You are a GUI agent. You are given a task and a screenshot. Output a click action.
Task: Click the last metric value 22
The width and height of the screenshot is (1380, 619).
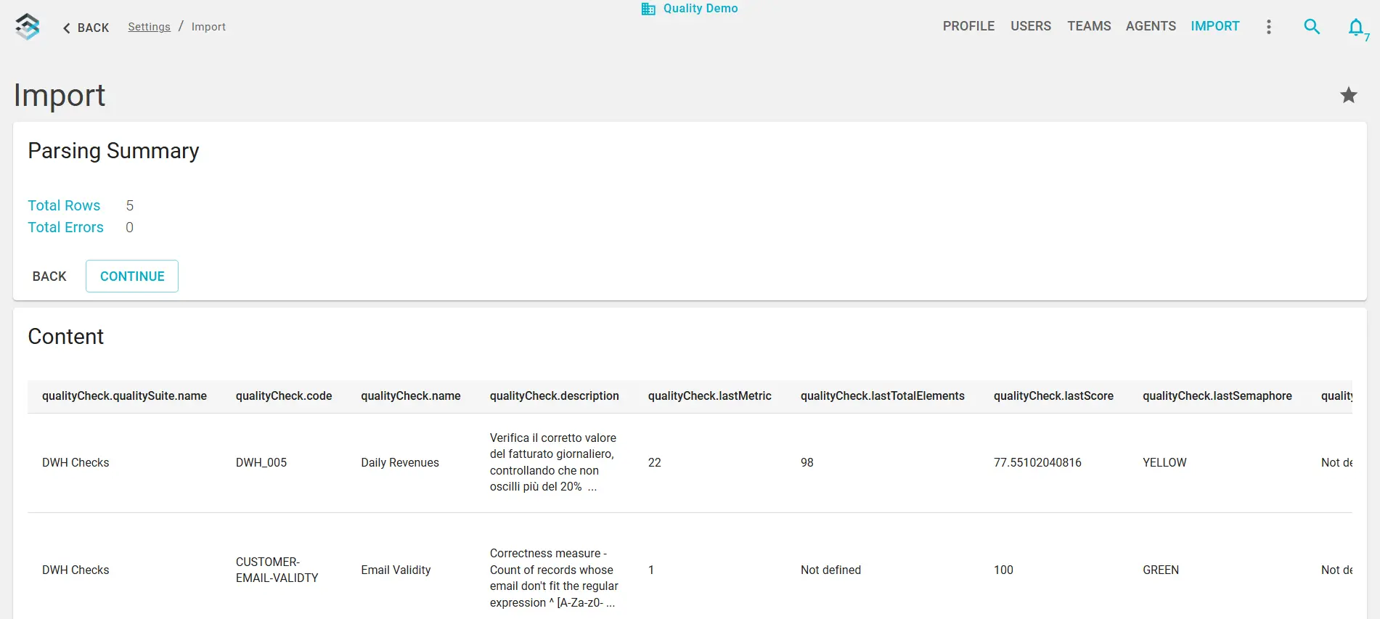tap(655, 463)
